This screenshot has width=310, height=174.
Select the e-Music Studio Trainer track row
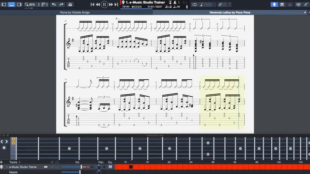pos(23,167)
